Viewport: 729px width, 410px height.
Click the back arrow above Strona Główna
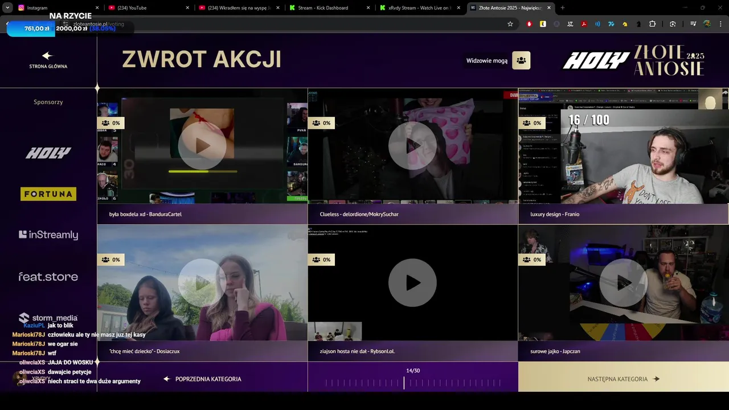(x=48, y=56)
